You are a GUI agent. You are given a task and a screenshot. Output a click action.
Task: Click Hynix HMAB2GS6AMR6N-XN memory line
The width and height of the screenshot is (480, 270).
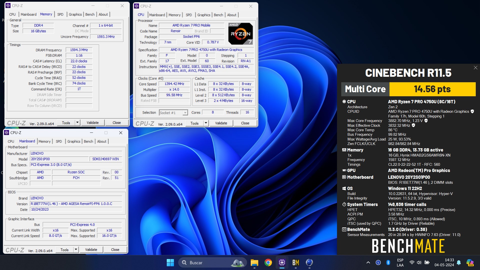[419, 155]
